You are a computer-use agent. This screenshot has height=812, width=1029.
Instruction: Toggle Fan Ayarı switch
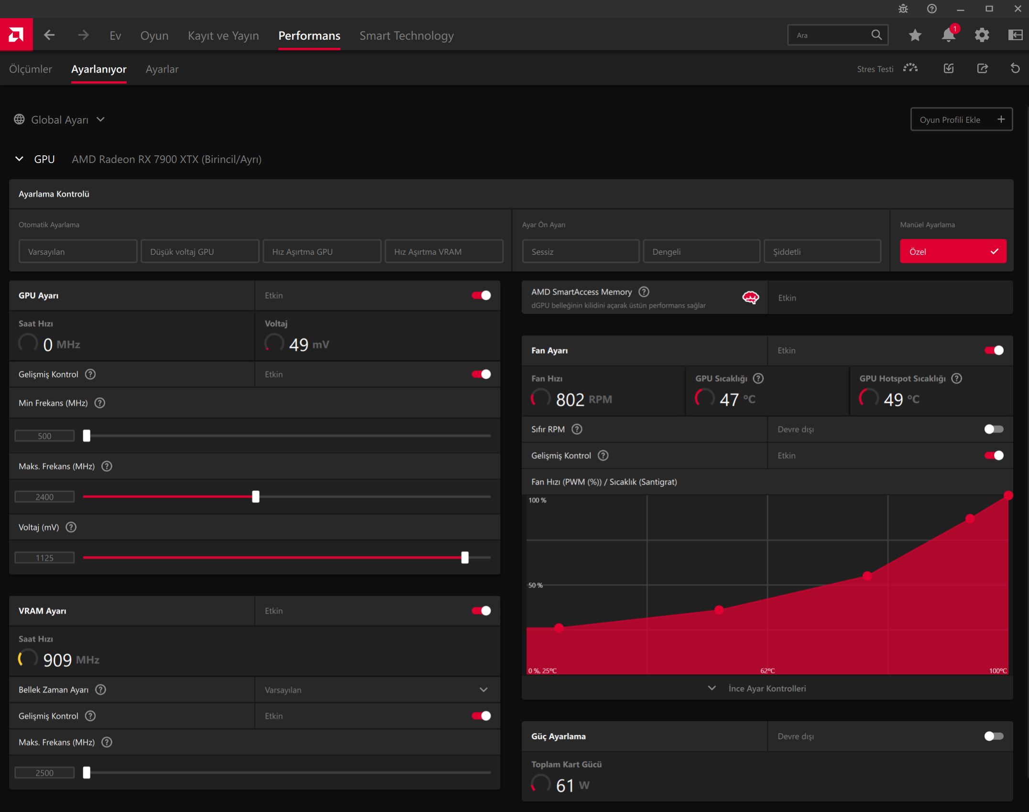(994, 350)
